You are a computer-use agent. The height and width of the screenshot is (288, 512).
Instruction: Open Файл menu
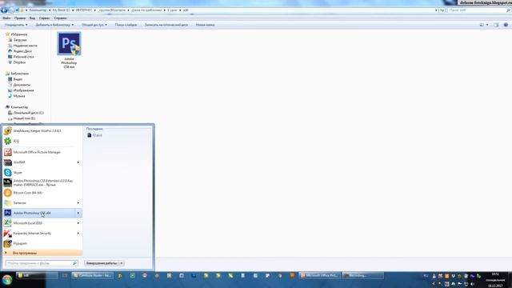coord(6,18)
